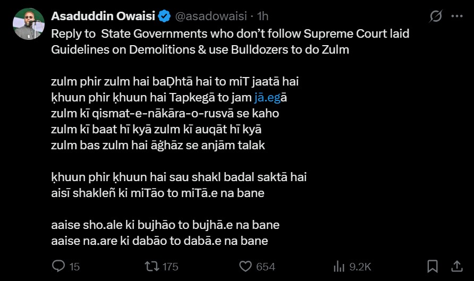The image size is (474, 281).
Task: Open the views analytics bar-chart icon
Action: coord(339,266)
